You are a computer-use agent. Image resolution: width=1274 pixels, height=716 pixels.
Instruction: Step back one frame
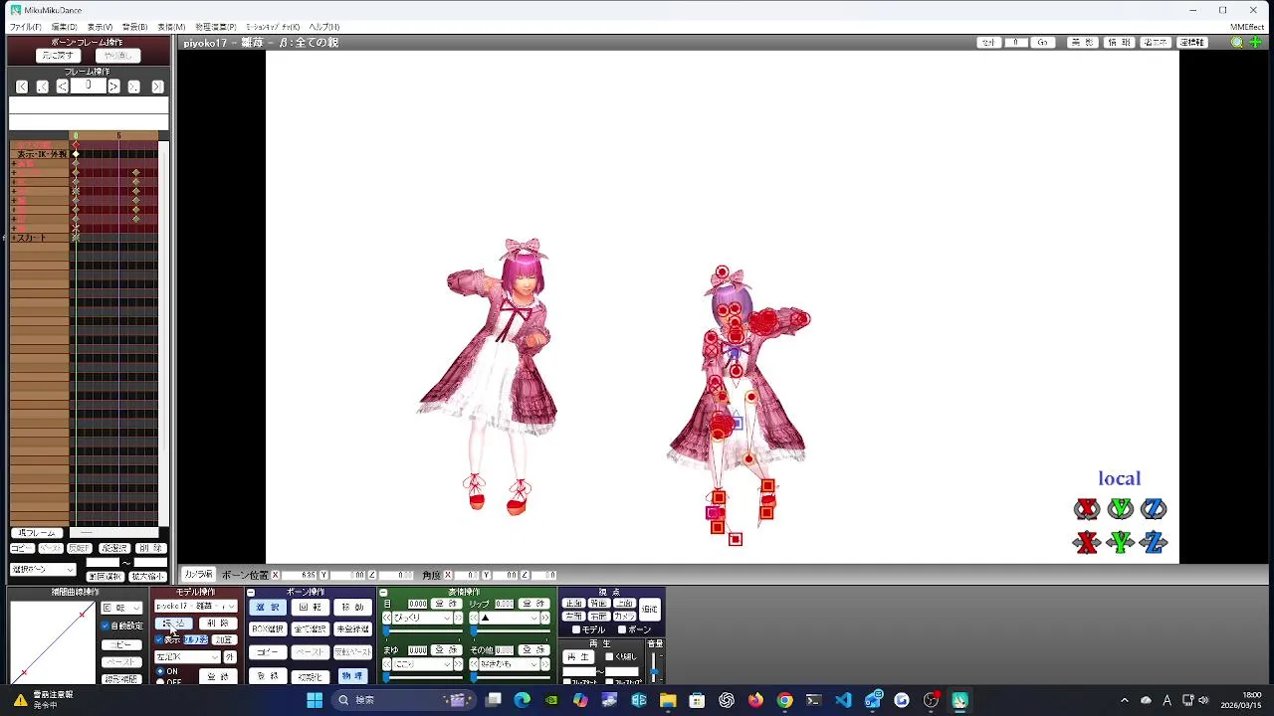[x=62, y=87]
